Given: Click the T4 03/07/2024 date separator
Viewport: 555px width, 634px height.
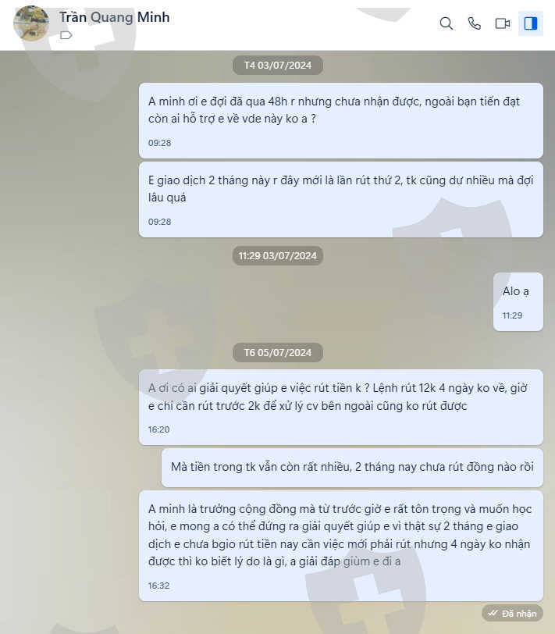Looking at the screenshot, I should point(278,65).
